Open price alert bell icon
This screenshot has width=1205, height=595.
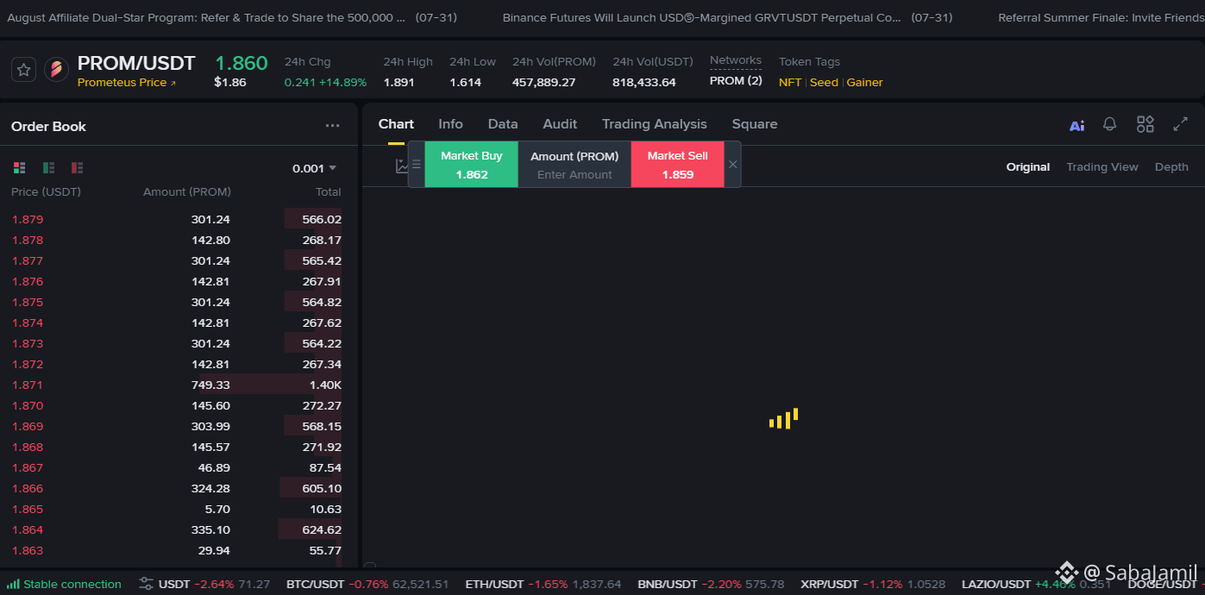(x=1110, y=124)
